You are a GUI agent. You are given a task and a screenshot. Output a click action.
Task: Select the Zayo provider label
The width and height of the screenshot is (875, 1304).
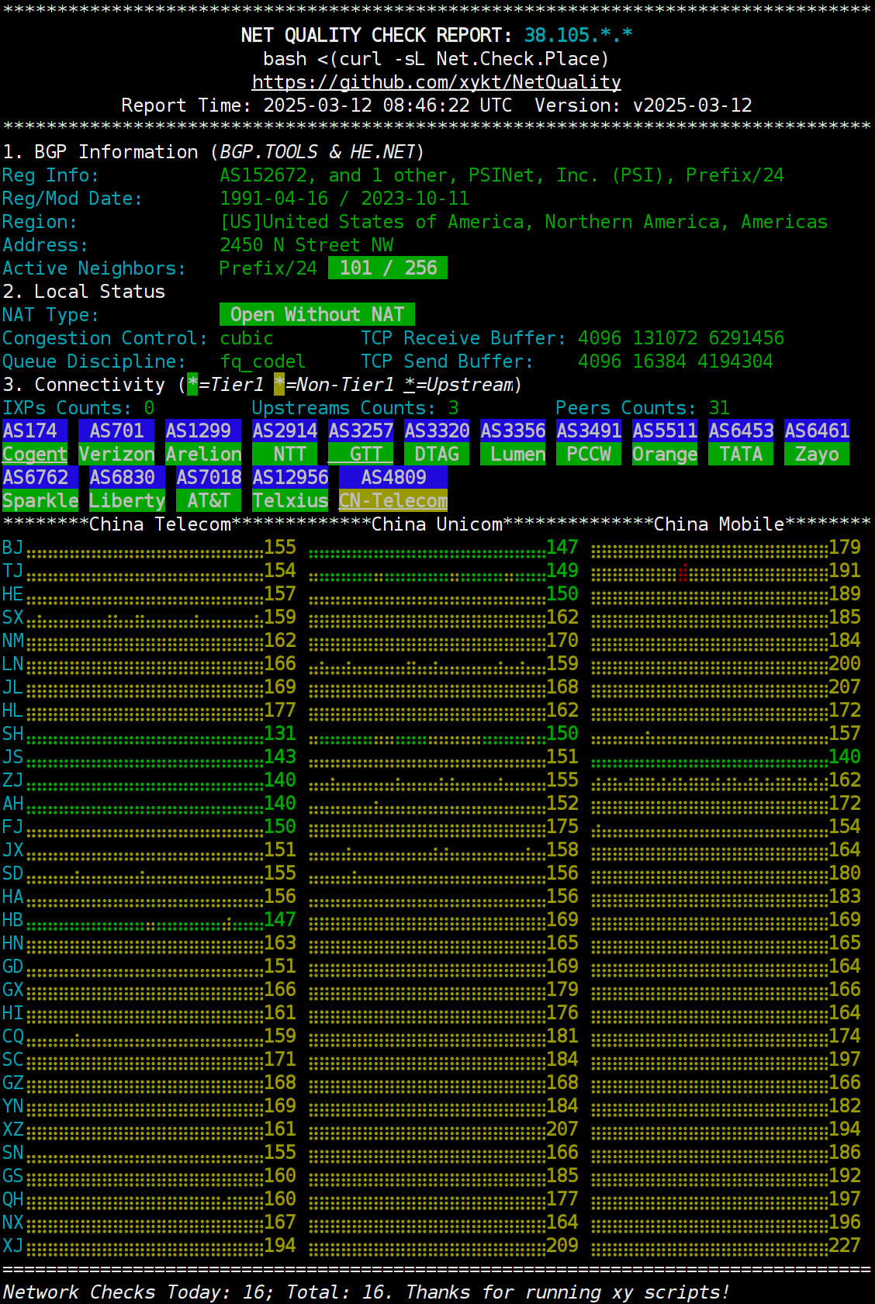click(817, 455)
